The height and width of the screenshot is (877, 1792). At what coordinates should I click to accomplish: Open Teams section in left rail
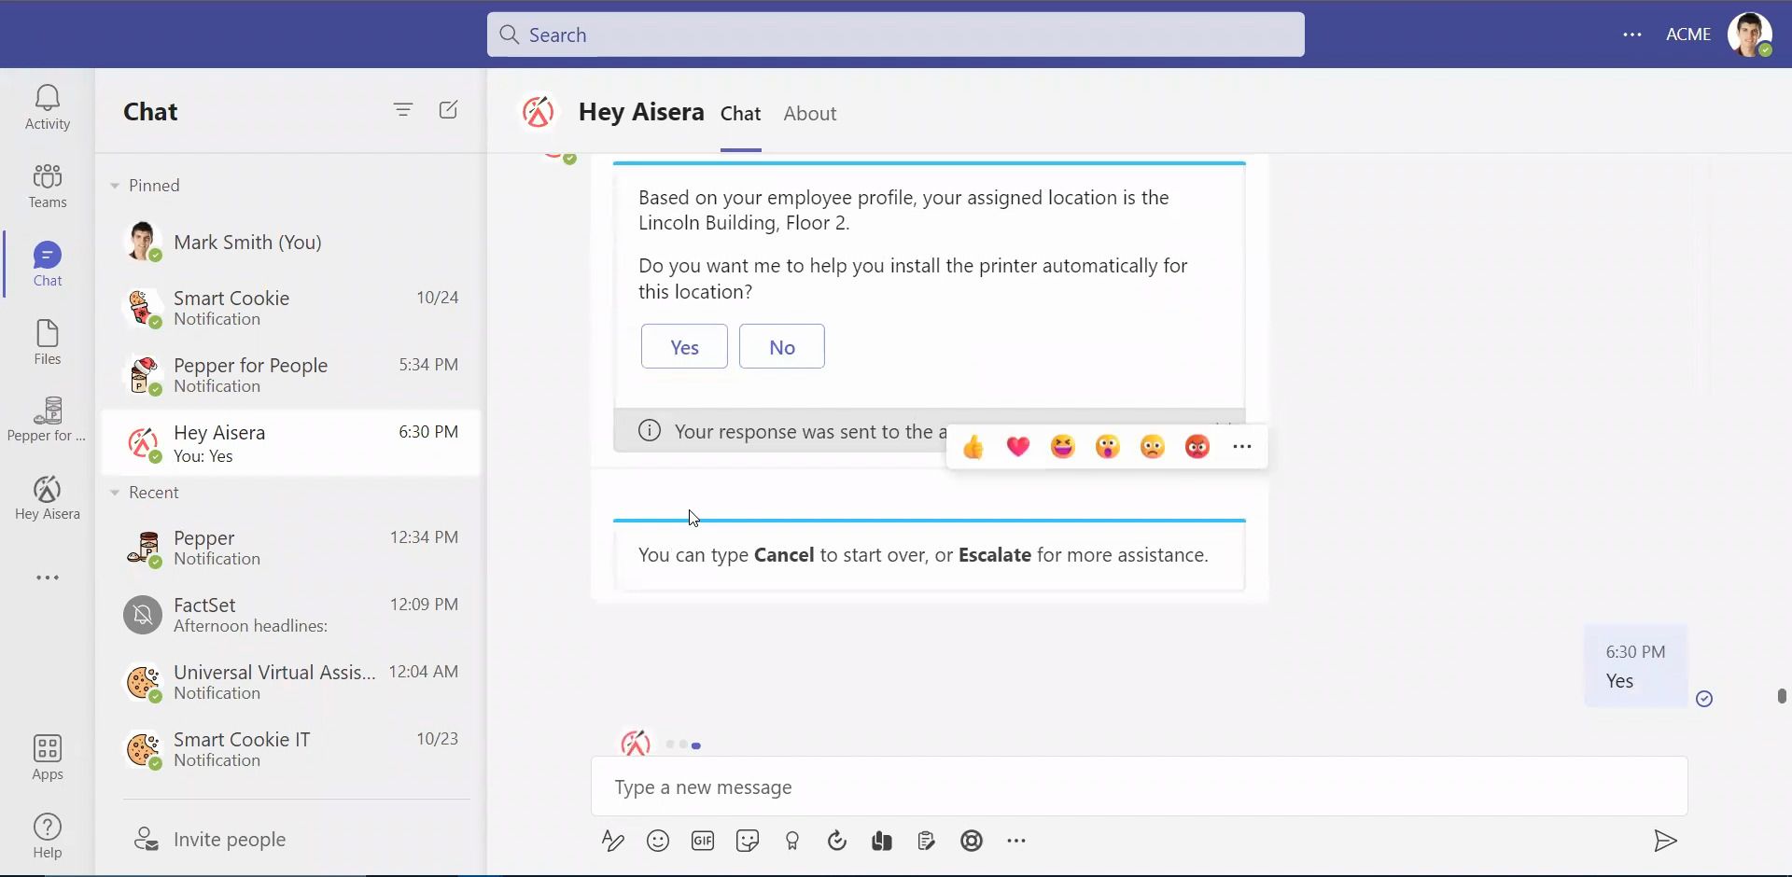tap(48, 186)
